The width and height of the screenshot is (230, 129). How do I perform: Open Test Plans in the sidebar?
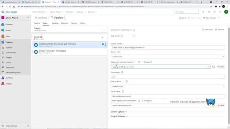pos(9,78)
